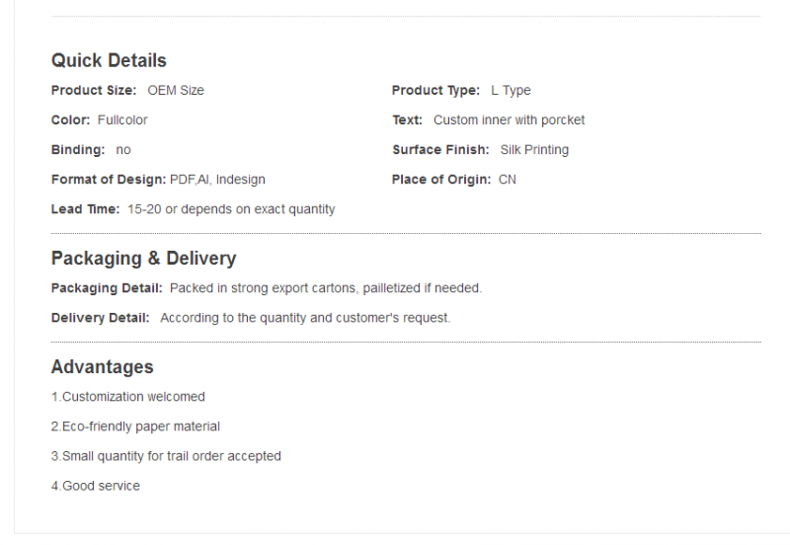Select the Product Type label
The height and width of the screenshot is (545, 790).
435,90
